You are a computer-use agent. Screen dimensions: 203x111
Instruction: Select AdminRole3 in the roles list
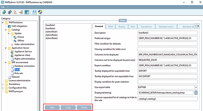(x=51, y=38)
